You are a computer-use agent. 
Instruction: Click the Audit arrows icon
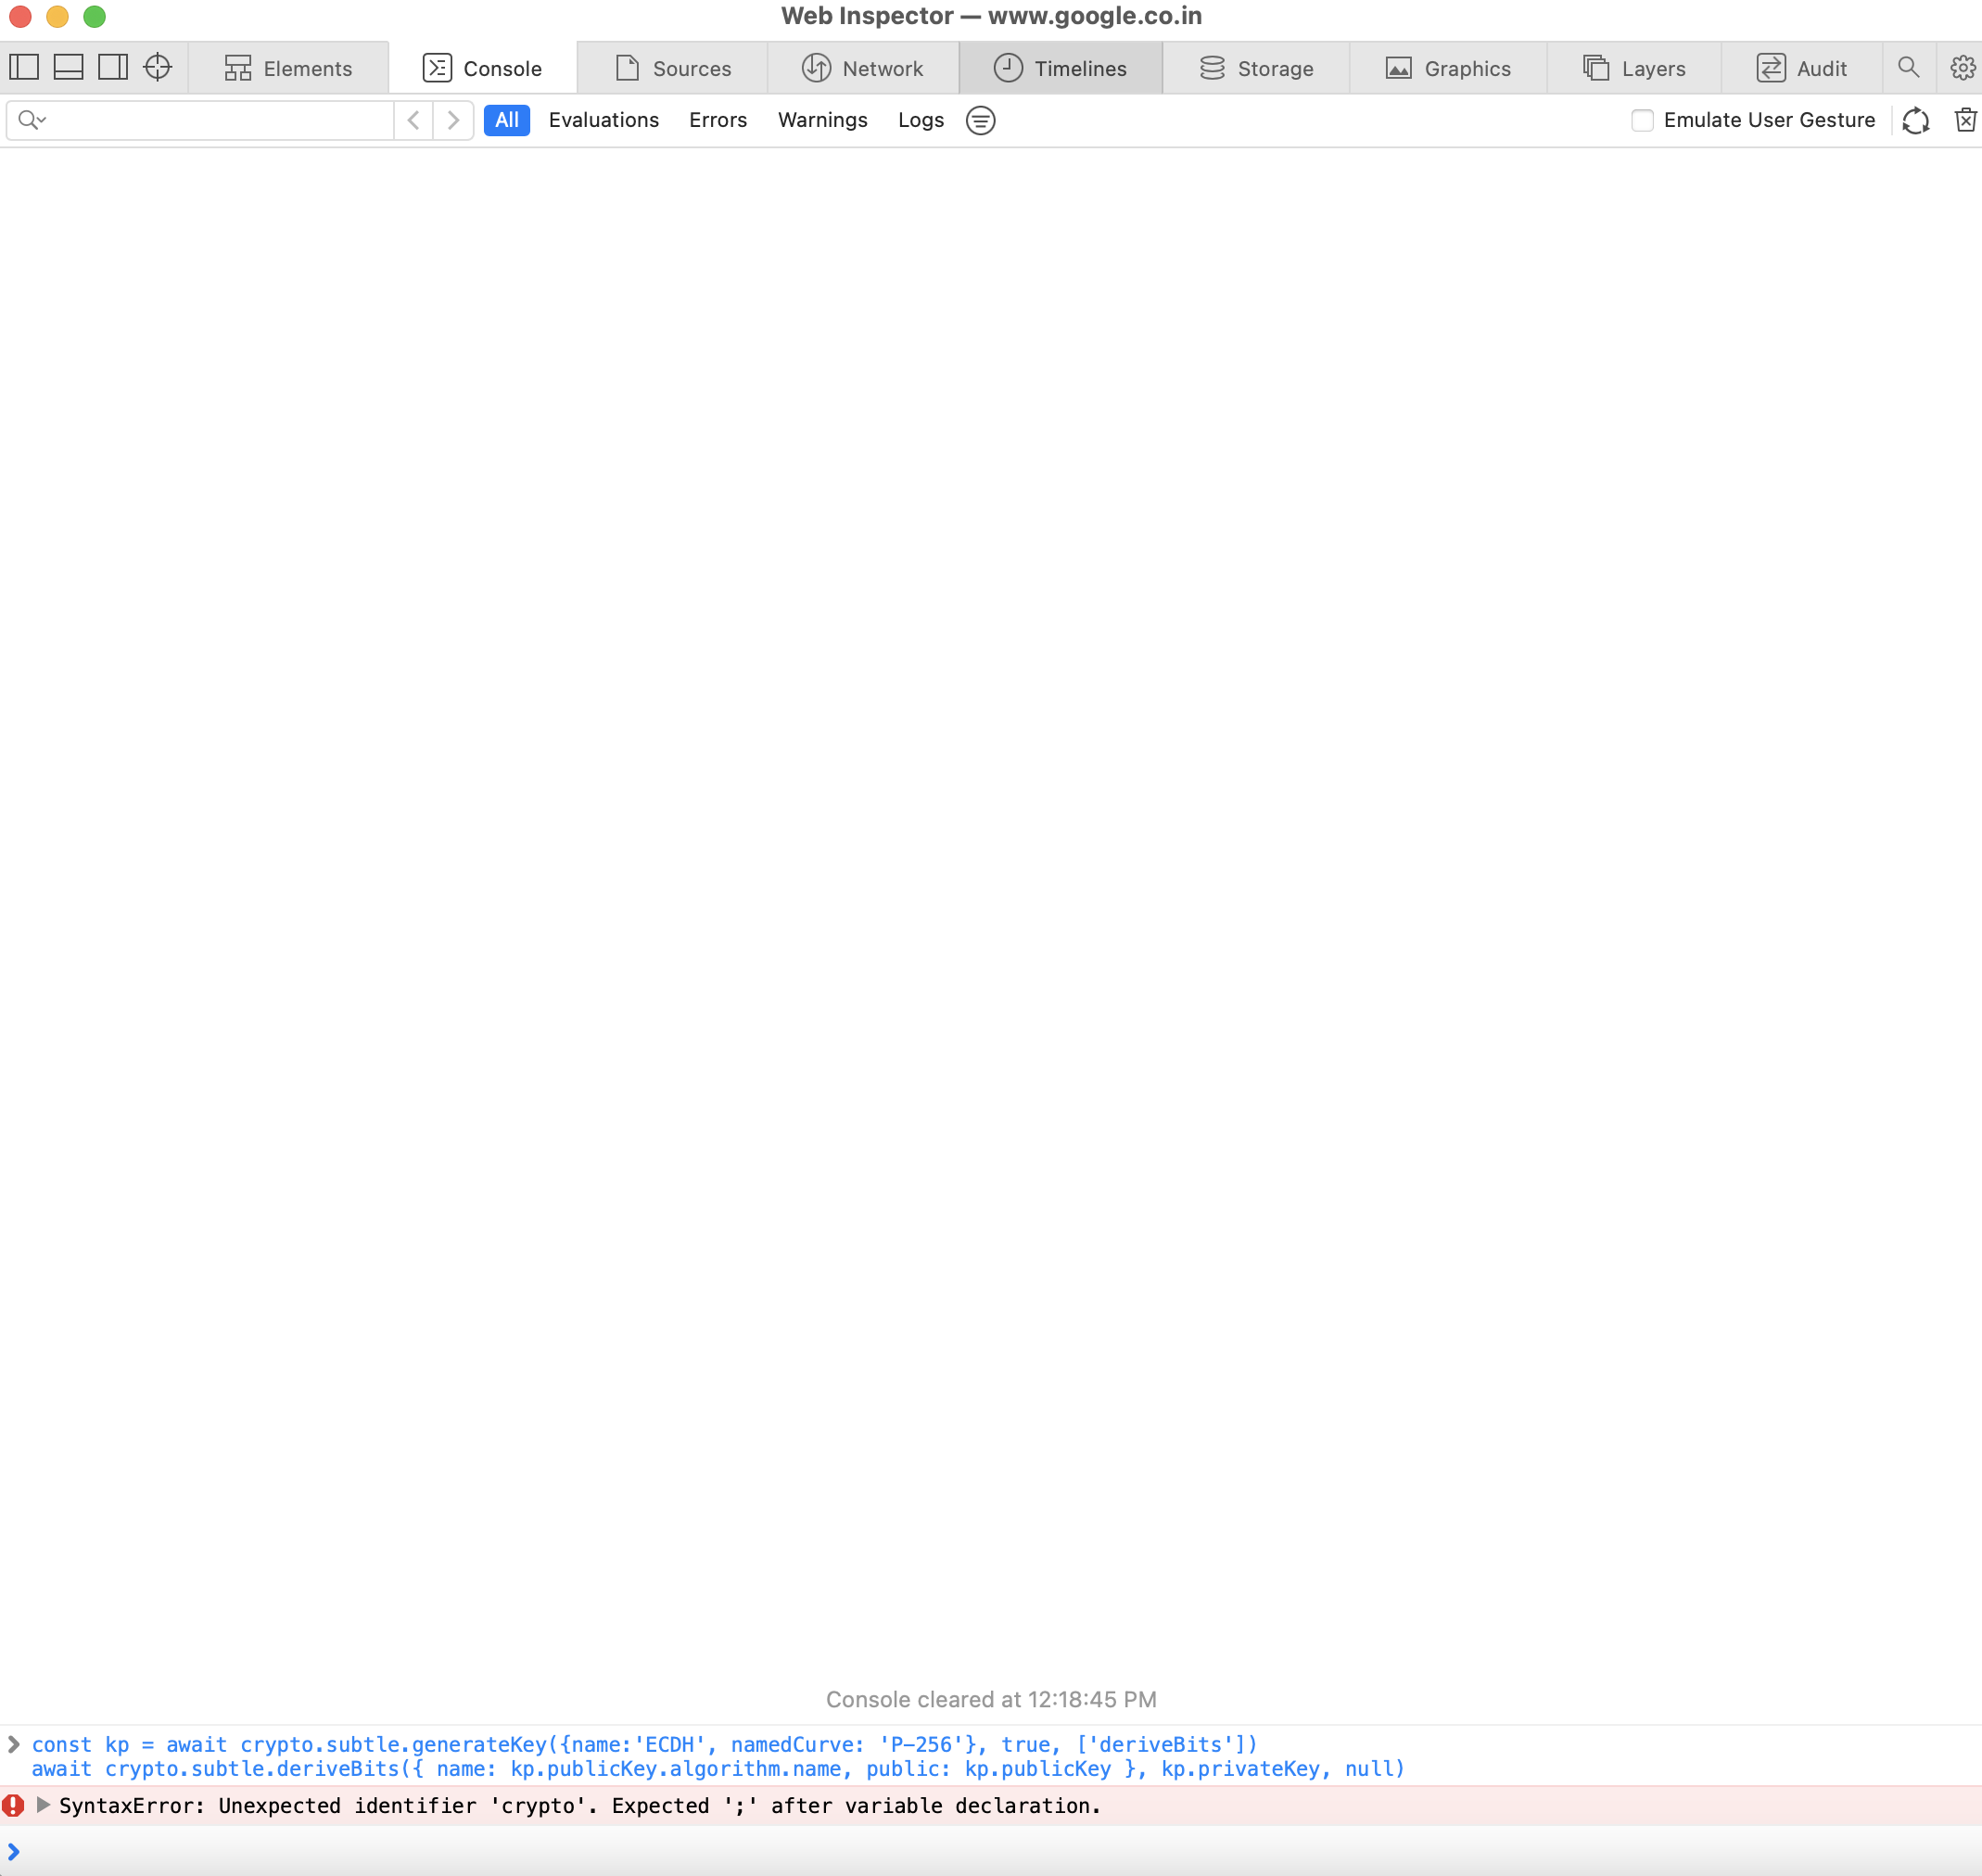pos(1770,68)
